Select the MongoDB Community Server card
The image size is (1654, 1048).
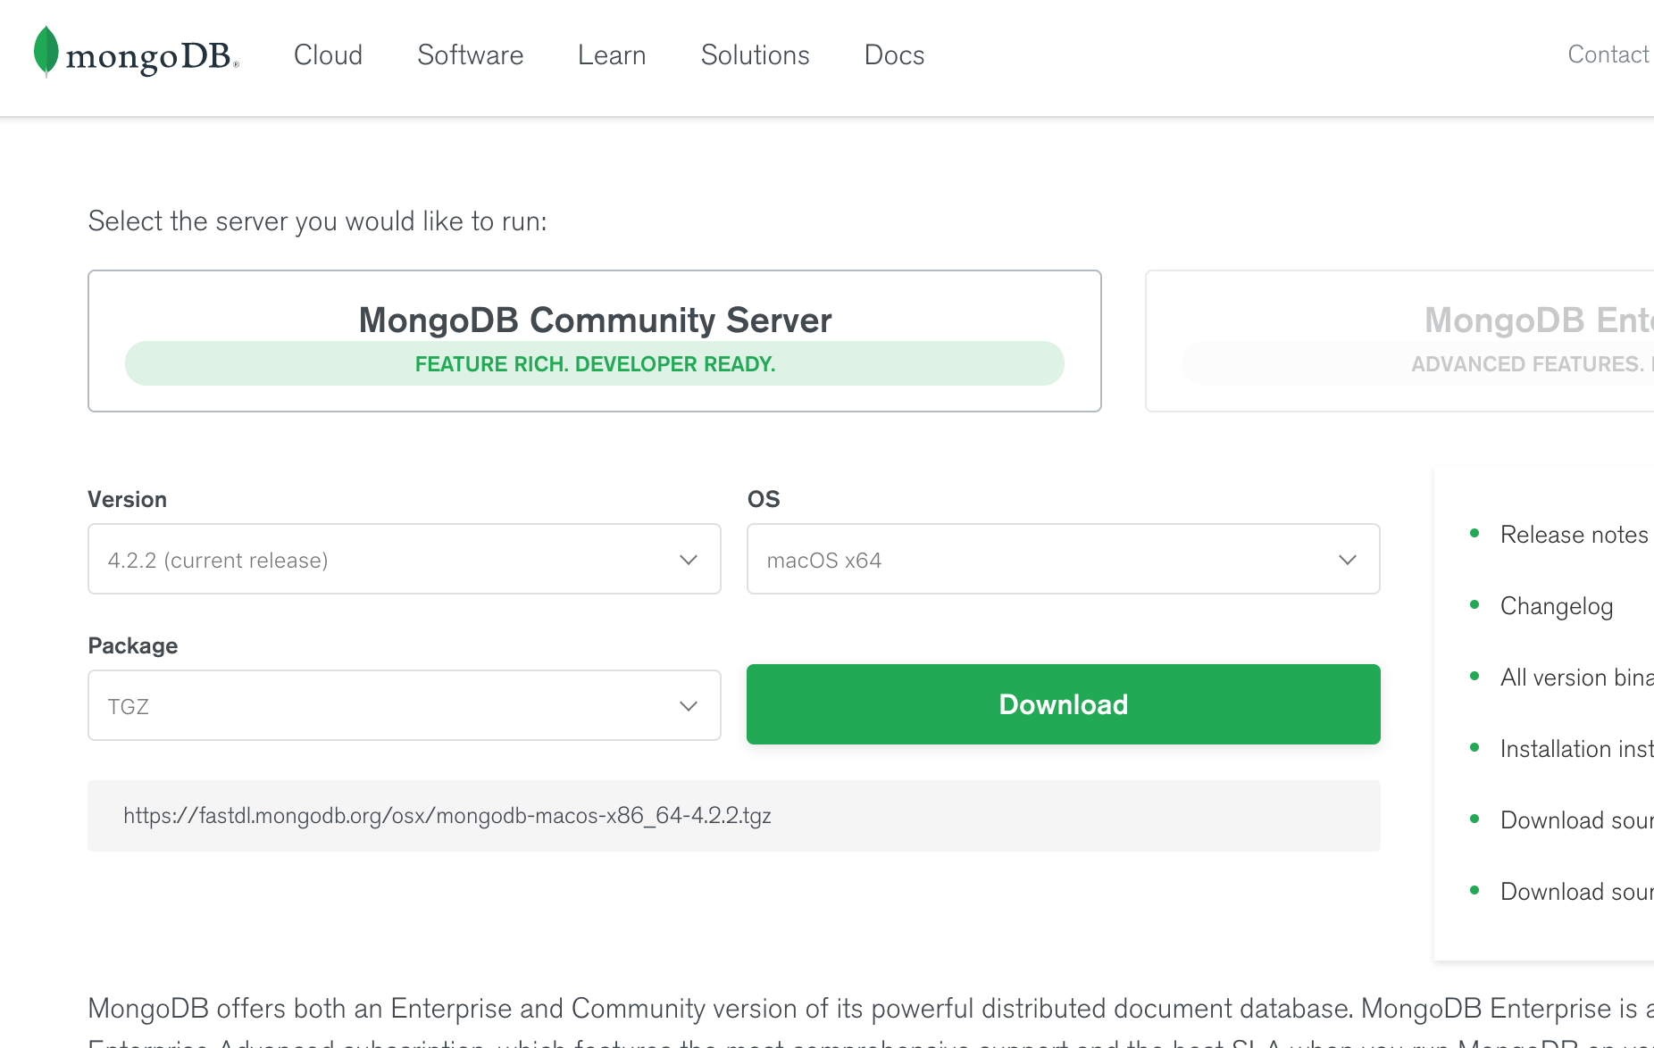pyautogui.click(x=595, y=341)
